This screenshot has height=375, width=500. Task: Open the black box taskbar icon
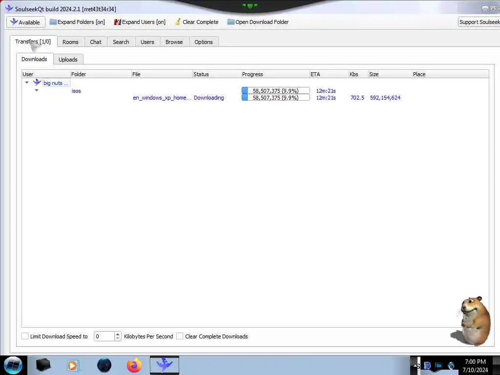tap(43, 365)
